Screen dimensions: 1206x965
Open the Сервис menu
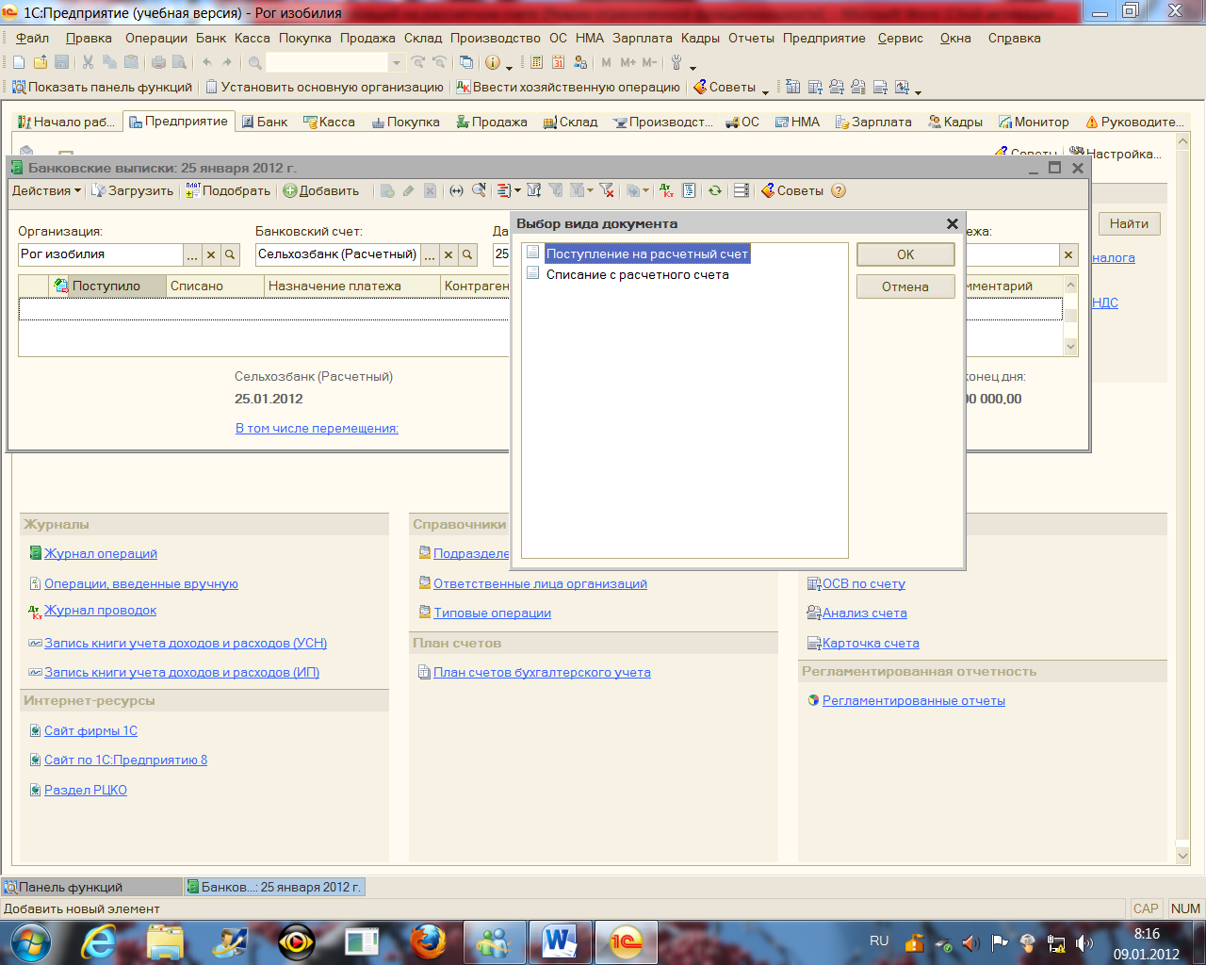point(901,38)
